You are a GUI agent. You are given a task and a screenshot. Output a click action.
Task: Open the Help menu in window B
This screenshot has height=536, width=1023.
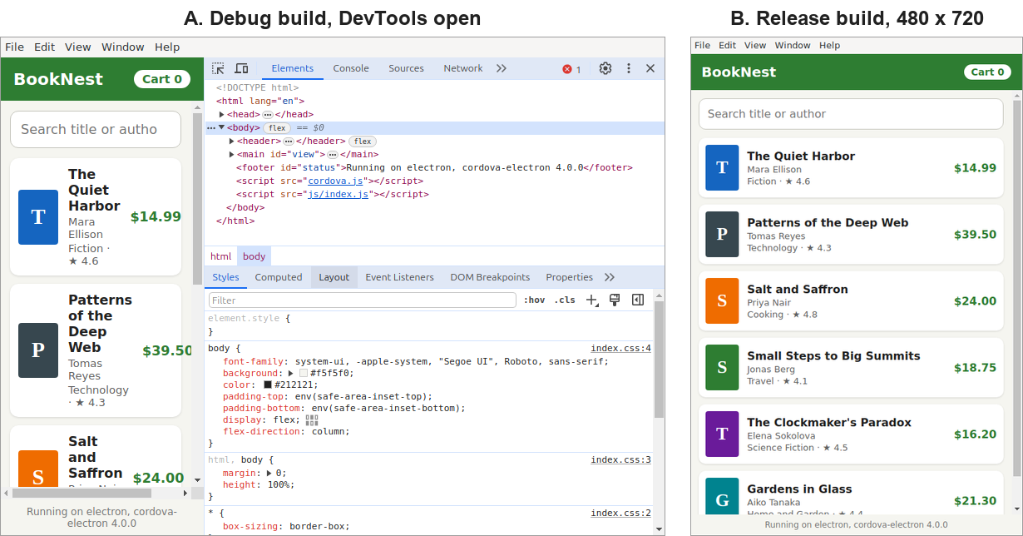829,46
